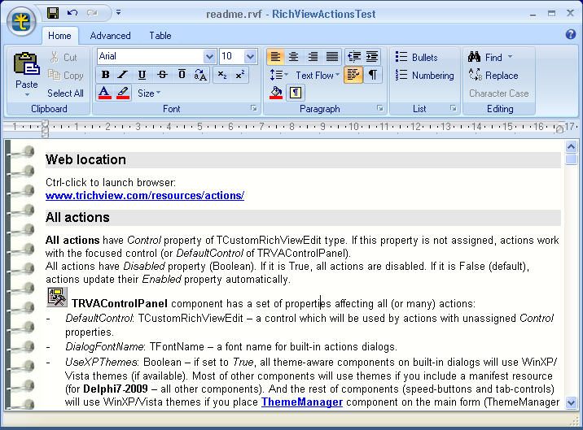Click Copy in the Clipboard group
The height and width of the screenshot is (430, 583).
[66, 76]
